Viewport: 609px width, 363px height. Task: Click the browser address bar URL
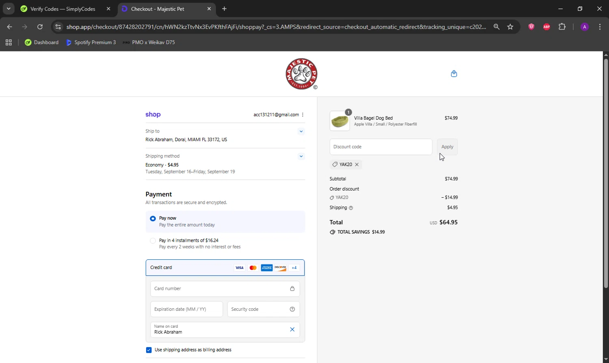click(276, 27)
